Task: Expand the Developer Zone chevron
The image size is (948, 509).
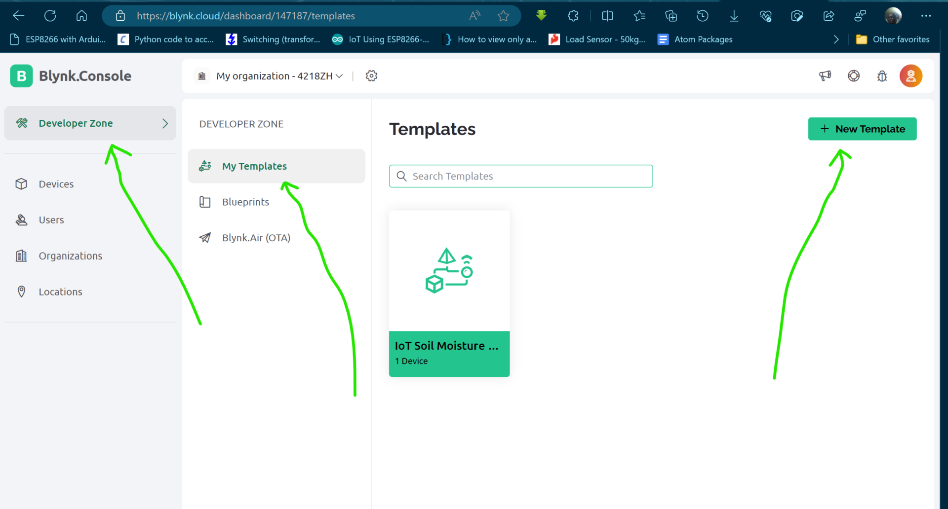Action: click(165, 123)
